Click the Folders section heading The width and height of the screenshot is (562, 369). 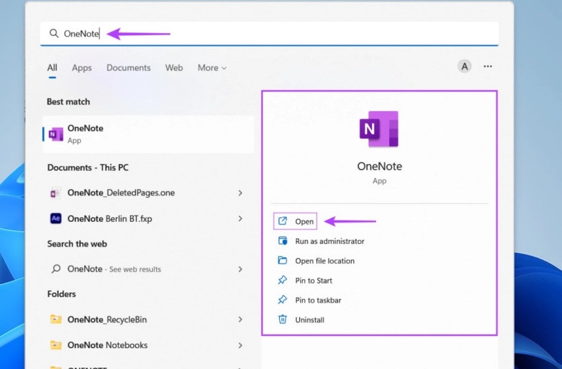pyautogui.click(x=62, y=294)
